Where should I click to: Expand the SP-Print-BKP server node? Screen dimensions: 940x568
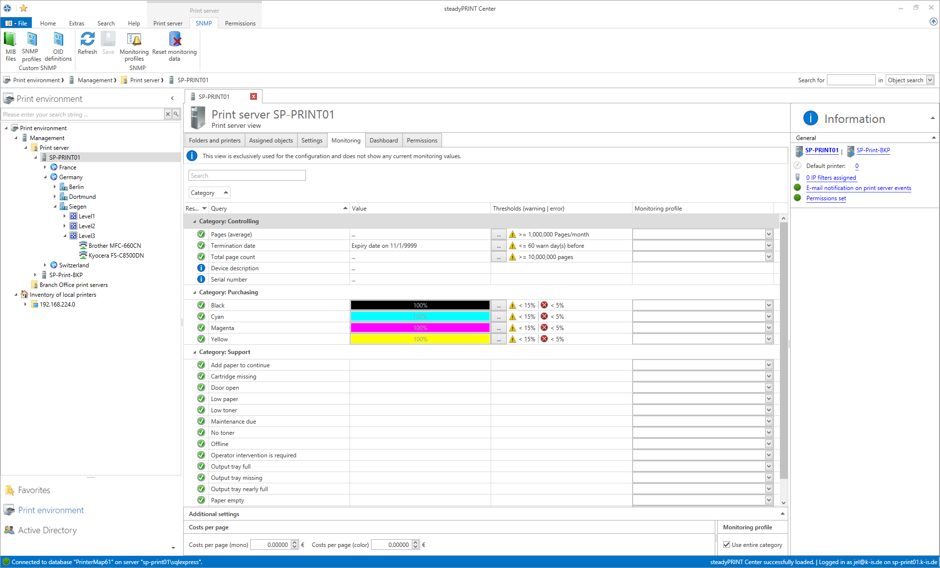(35, 275)
